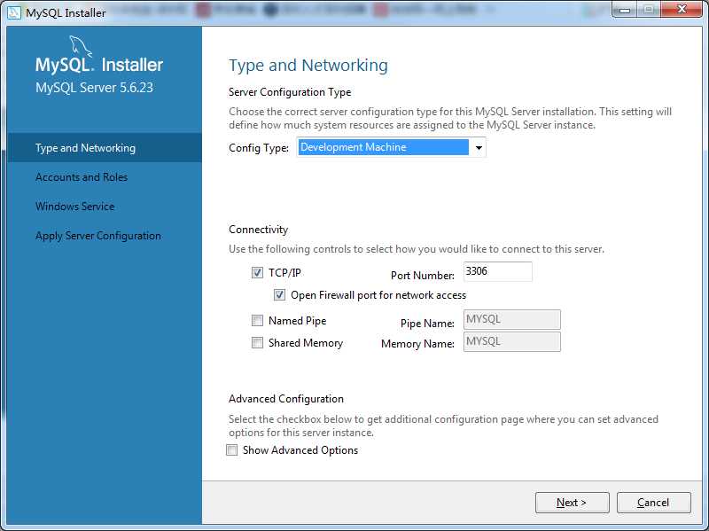
Task: Open Accounts and Roles step
Action: [x=82, y=176]
